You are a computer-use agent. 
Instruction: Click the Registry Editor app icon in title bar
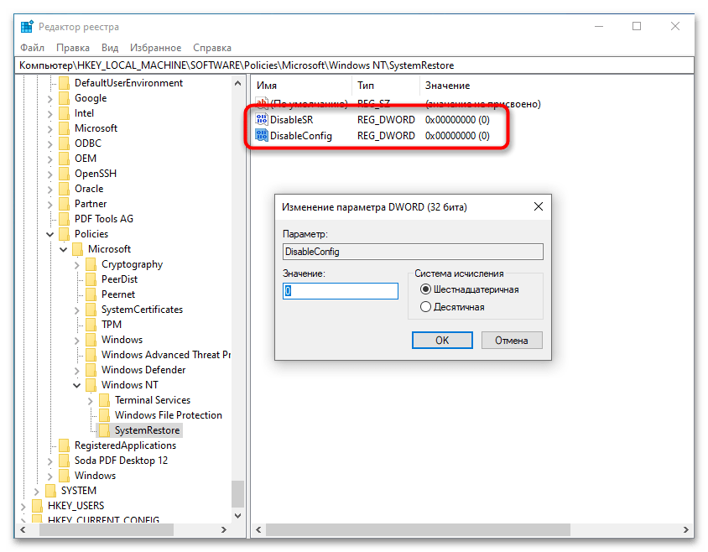coord(27,27)
